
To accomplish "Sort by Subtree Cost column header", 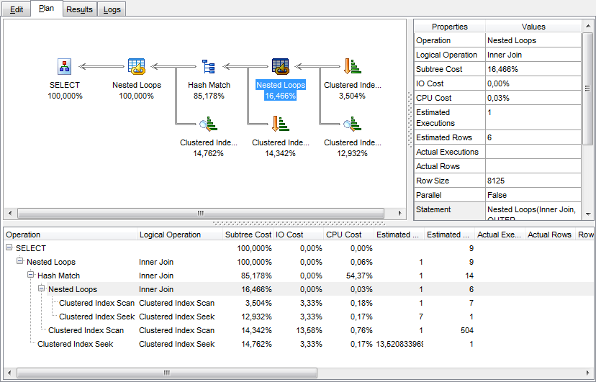I will (248, 235).
